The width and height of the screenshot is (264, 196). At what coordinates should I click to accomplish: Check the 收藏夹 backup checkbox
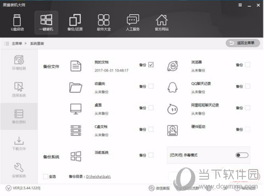point(151,86)
